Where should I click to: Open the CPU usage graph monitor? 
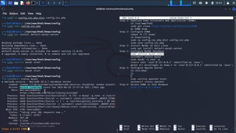(180, 3)
